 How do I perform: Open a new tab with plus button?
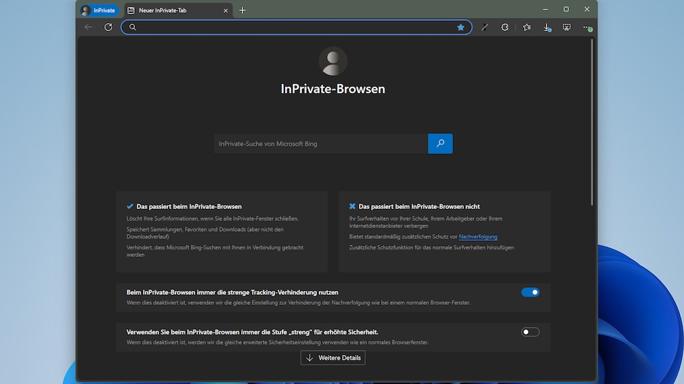coord(242,10)
